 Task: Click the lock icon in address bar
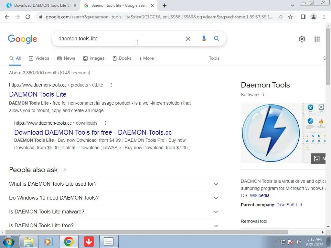41,17
